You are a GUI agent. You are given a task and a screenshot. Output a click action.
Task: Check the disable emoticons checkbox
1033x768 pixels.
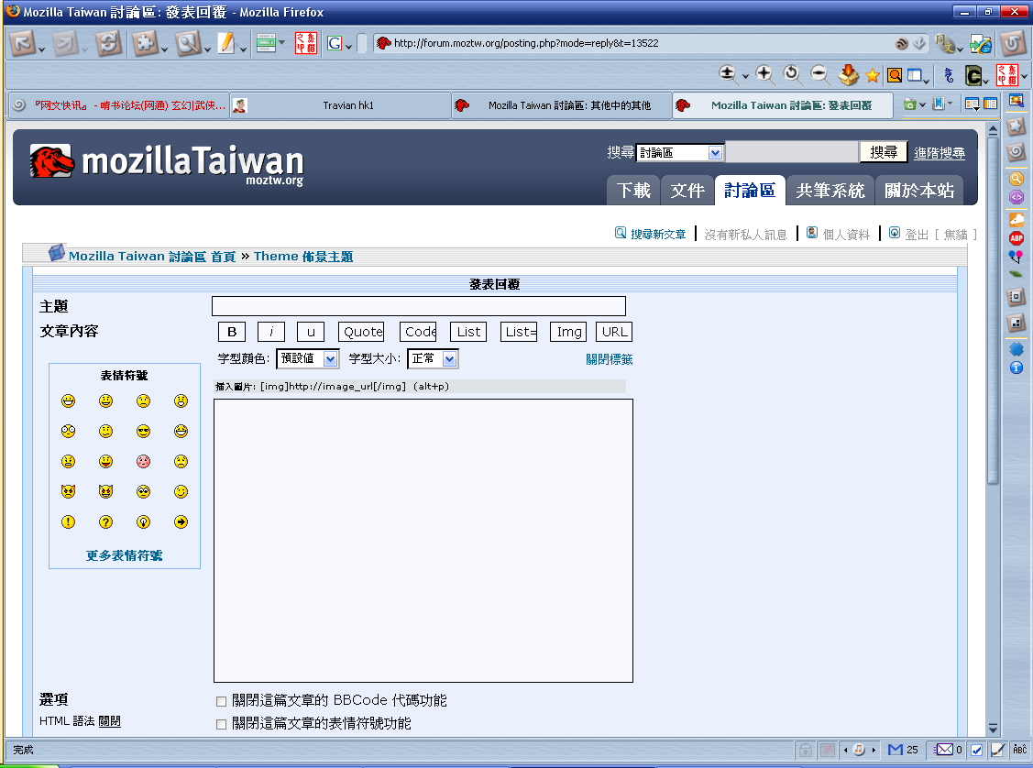(222, 725)
